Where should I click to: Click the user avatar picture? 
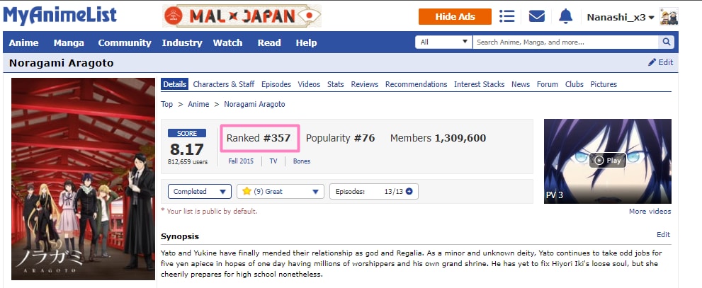click(669, 17)
